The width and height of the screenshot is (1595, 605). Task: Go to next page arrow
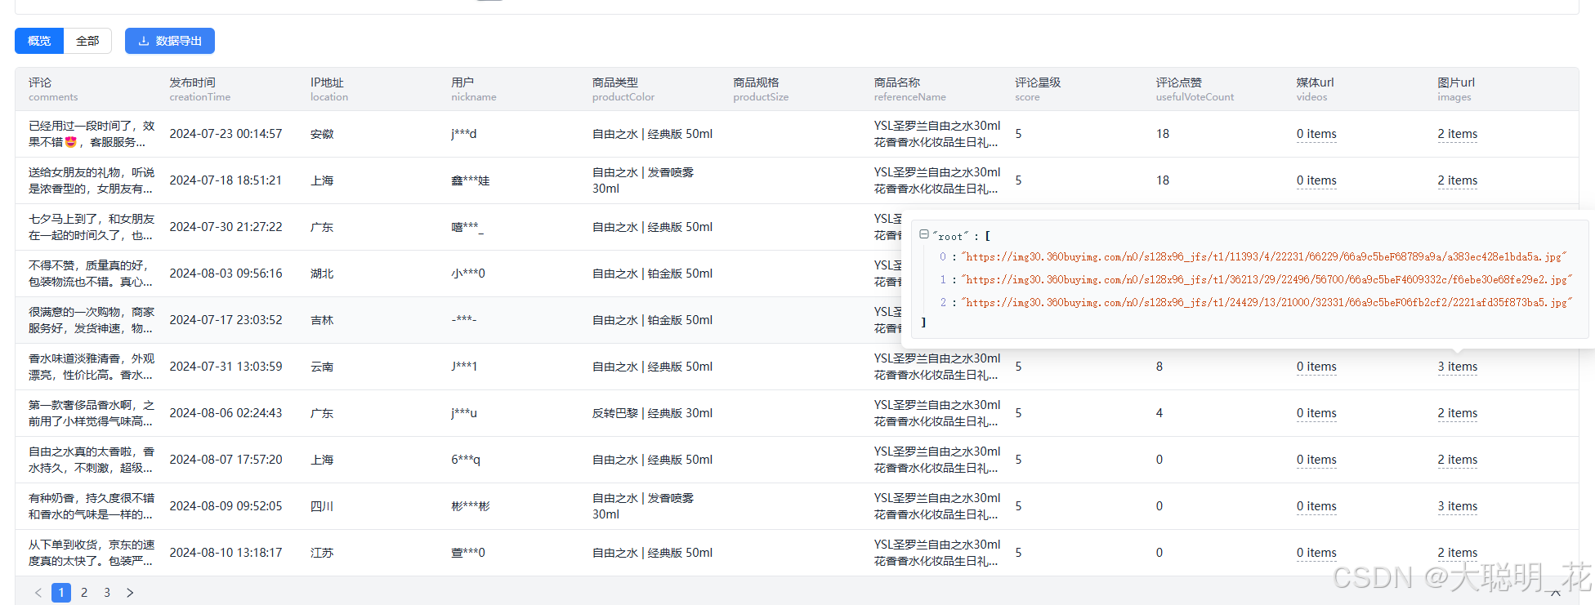(130, 593)
